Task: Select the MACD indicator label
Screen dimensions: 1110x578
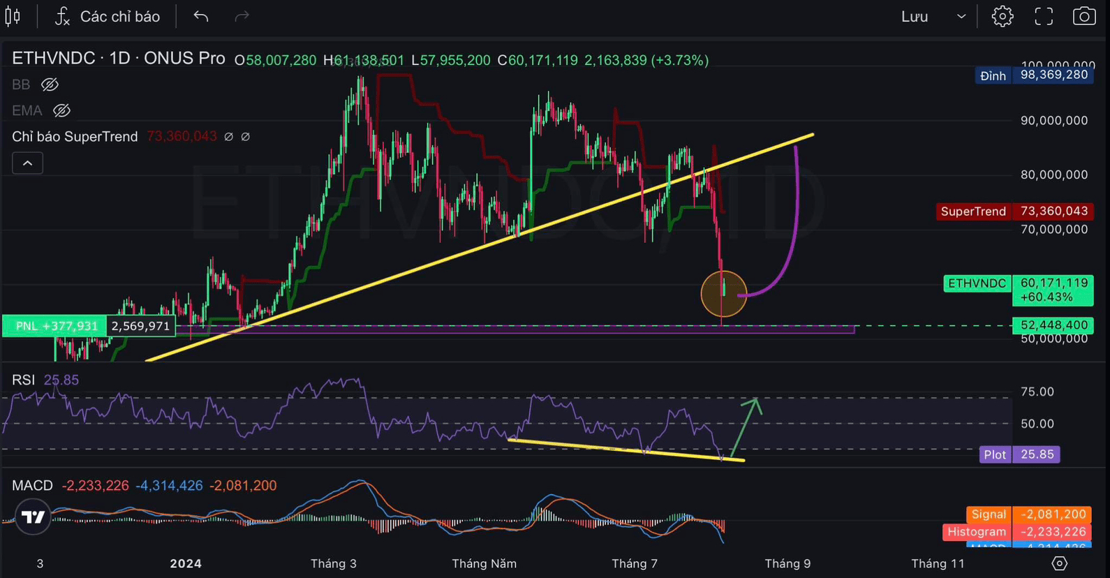Action: pos(32,485)
